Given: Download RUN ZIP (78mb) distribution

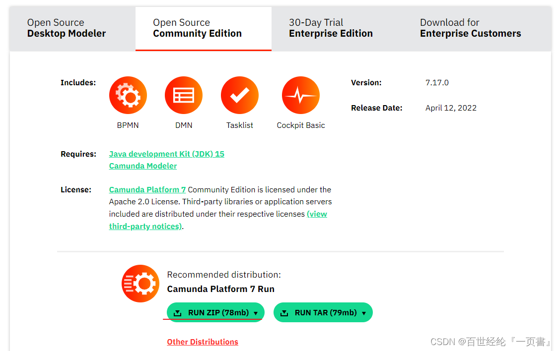Looking at the screenshot, I should [215, 312].
